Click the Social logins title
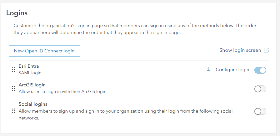This screenshot has width=280, height=136. (33, 104)
